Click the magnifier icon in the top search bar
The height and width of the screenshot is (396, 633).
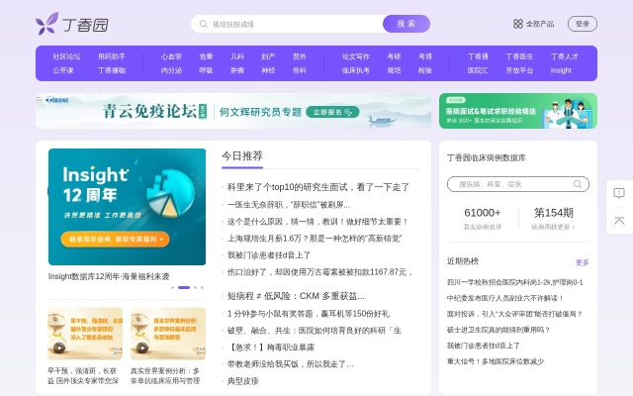point(205,24)
